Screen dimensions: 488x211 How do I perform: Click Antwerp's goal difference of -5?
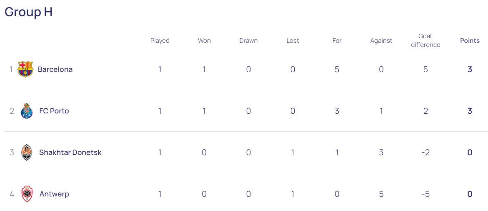[425, 194]
